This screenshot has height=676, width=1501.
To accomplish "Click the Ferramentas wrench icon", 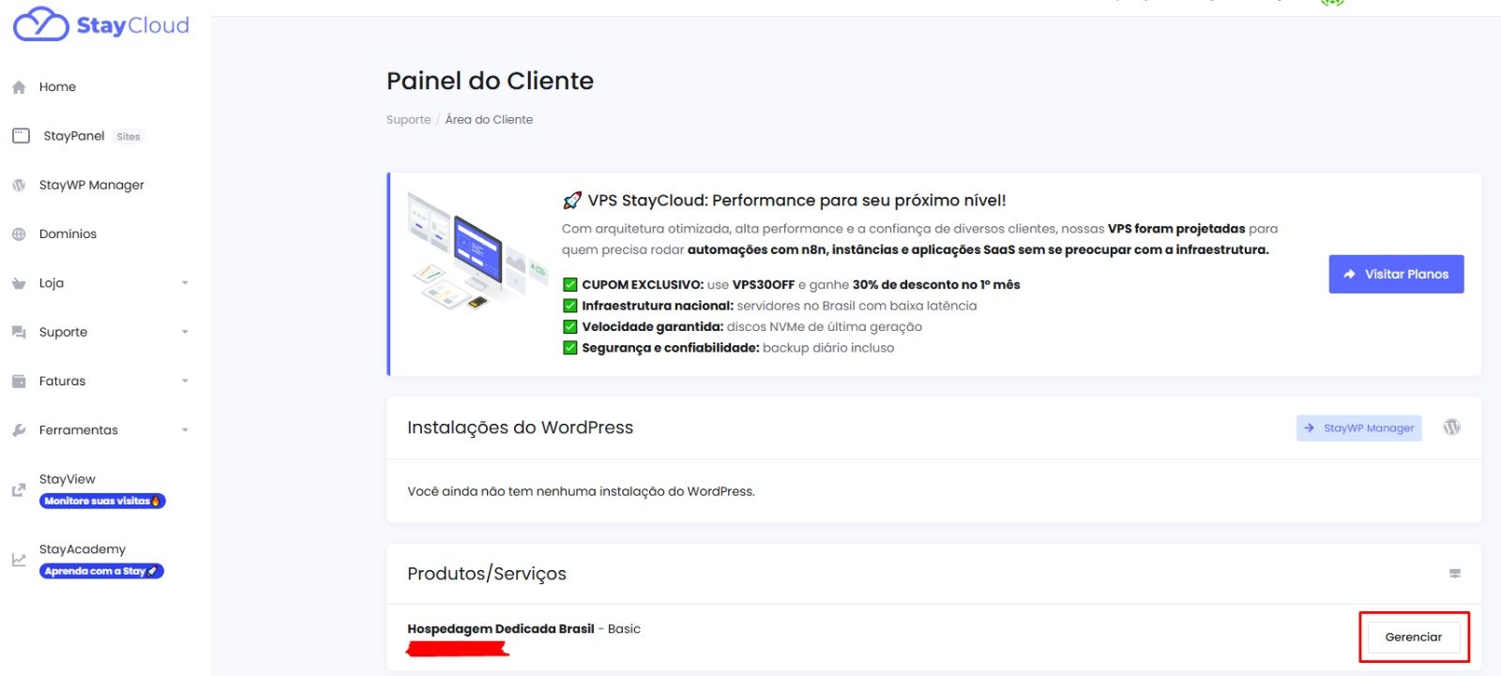I will pos(19,430).
